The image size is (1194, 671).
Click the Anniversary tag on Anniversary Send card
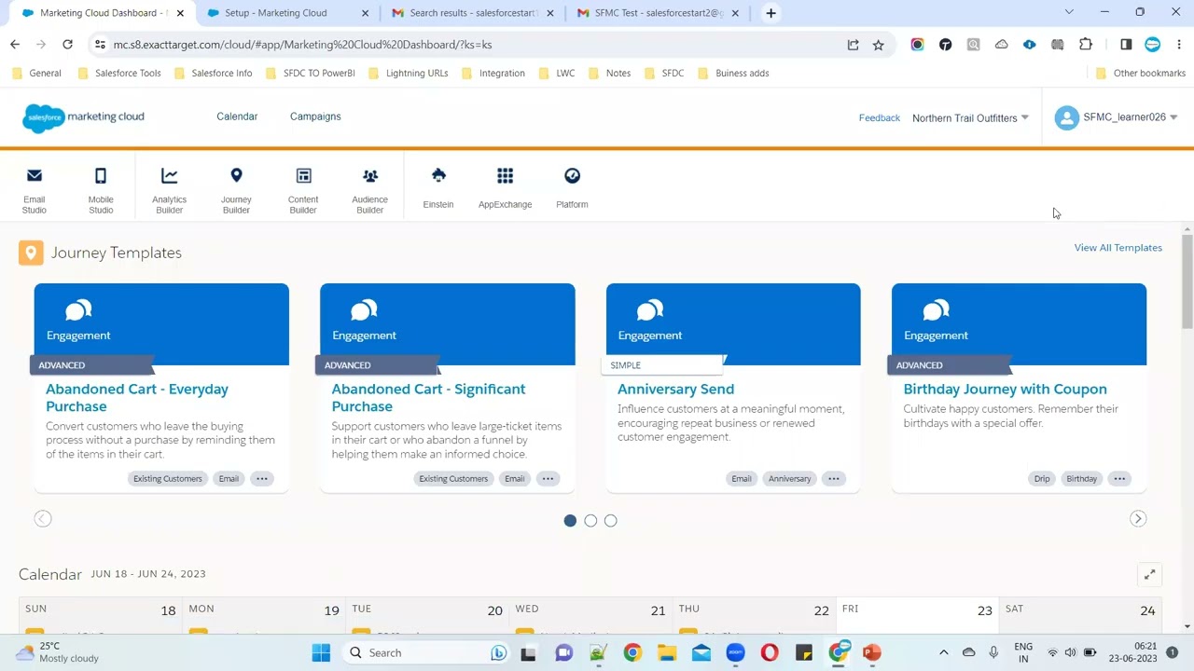(789, 478)
